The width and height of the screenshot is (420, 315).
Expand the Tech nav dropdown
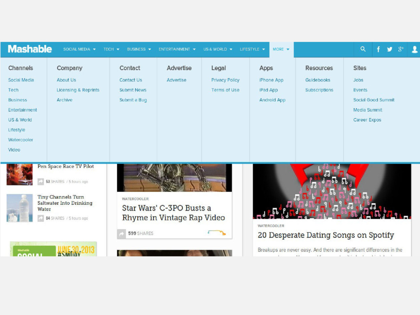point(111,49)
